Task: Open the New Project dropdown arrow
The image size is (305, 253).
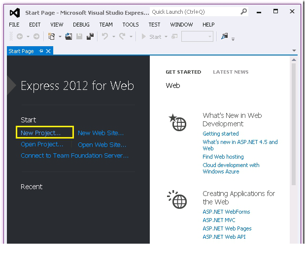Action: (60, 36)
